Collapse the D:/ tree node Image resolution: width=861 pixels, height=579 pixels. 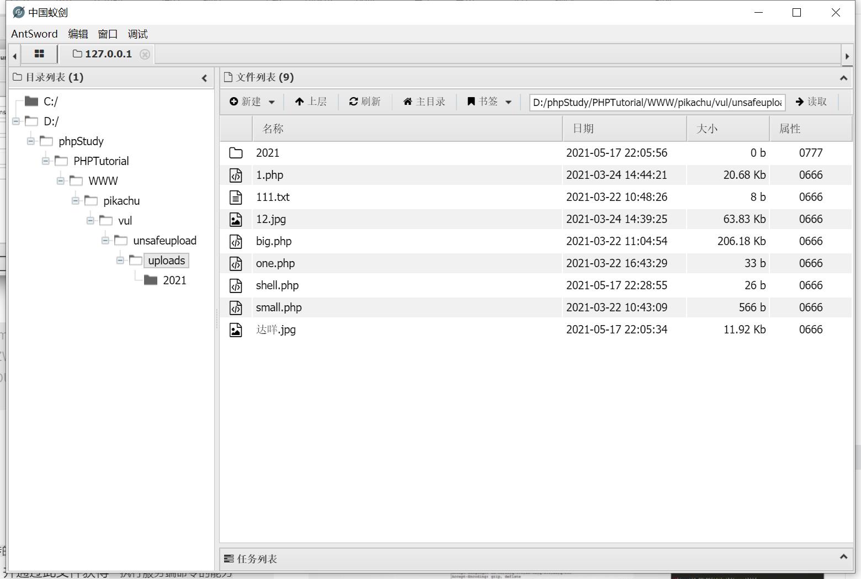point(15,121)
